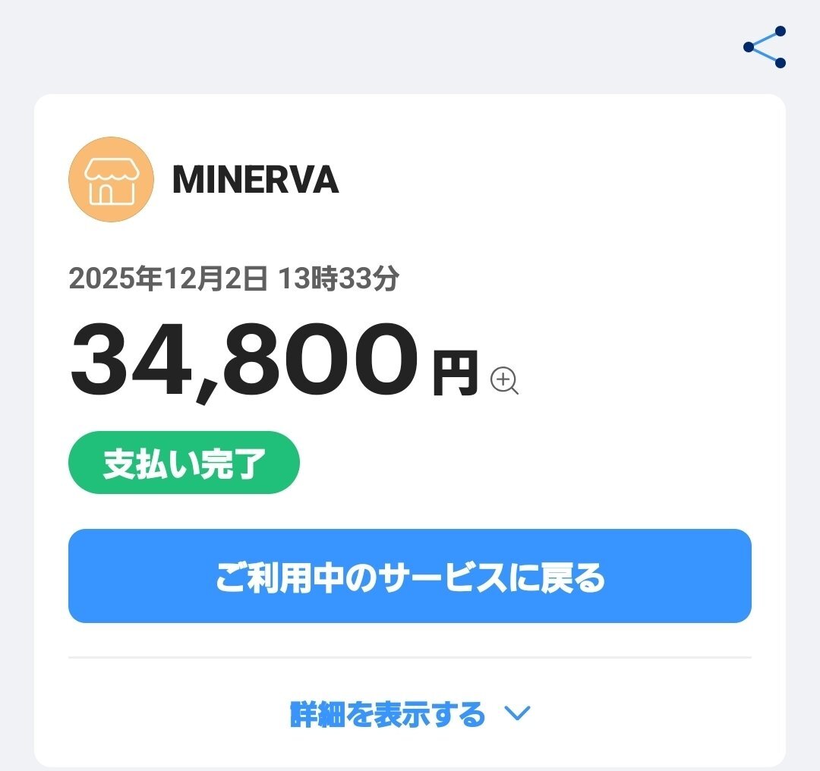Click the ご利用中のサービスに戻る button
This screenshot has width=820, height=771.
pyautogui.click(x=410, y=575)
